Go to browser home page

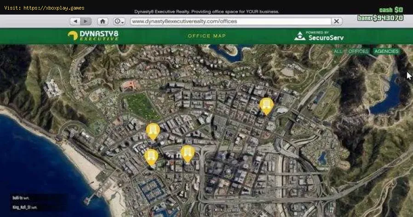tap(103, 21)
